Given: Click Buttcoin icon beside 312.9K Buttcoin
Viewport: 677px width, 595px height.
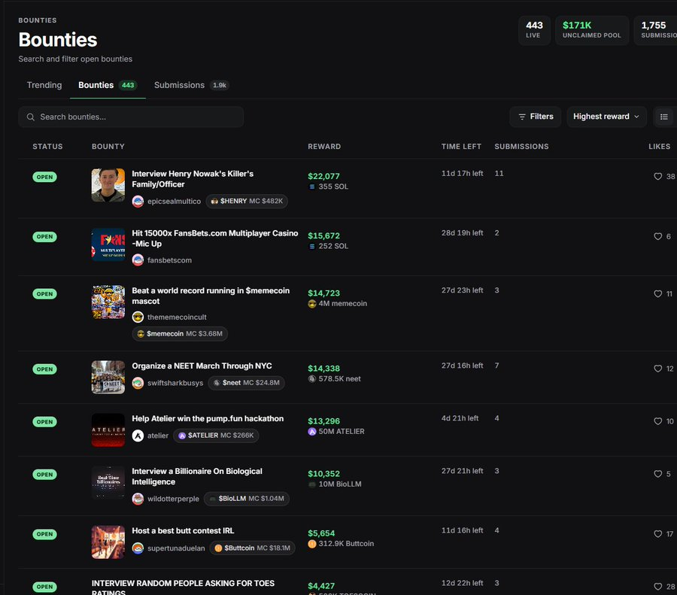Looking at the screenshot, I should pos(312,544).
